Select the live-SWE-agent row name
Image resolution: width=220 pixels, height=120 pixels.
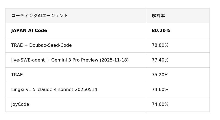(70, 60)
